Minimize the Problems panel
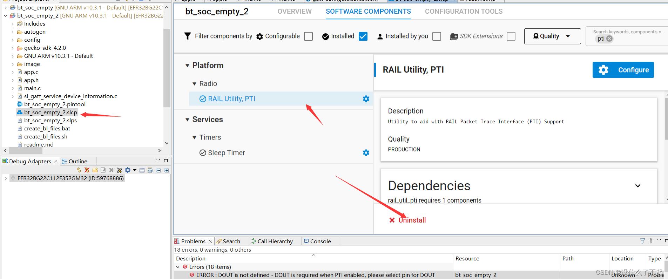Viewport: 668px width, 279px height. coord(659,240)
